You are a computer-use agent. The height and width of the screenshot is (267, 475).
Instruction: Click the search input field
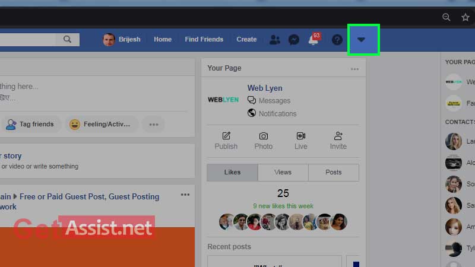(28, 39)
